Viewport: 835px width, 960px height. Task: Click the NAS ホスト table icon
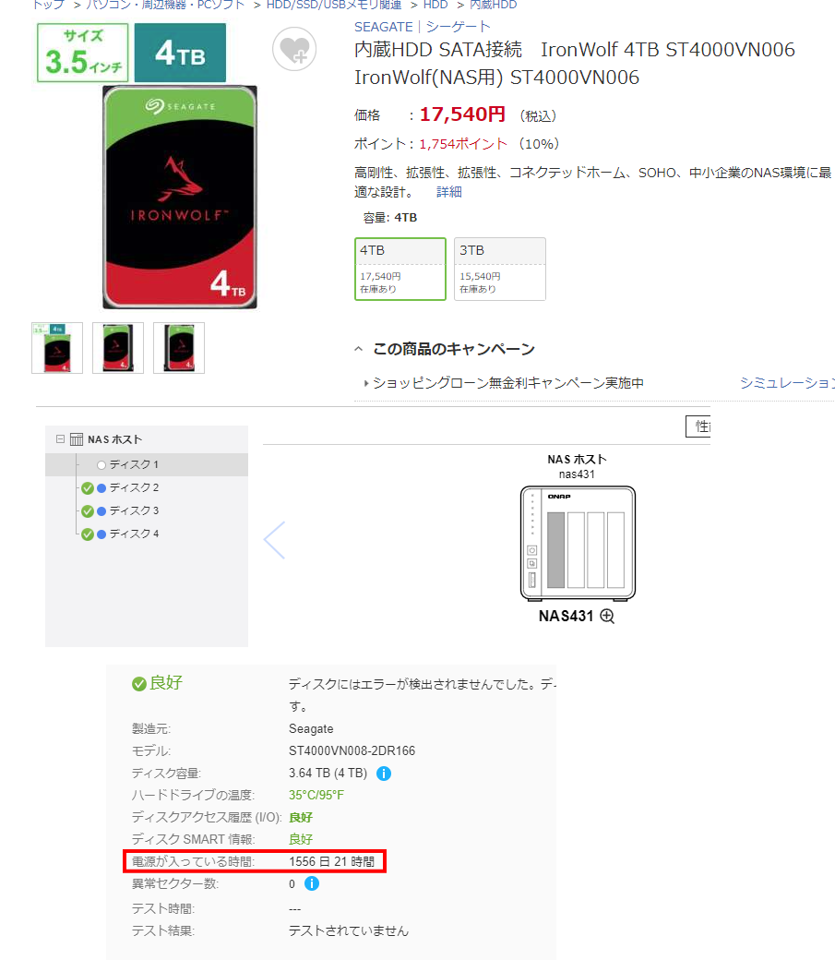click(77, 439)
